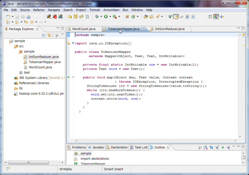249x175 pixels.
Task: Open the ArrowVision menu
Action: click(111, 10)
